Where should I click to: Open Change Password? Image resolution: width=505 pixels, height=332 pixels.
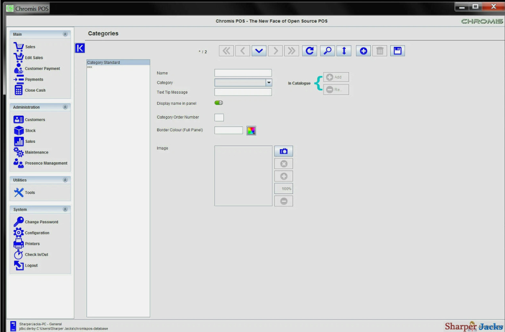[36, 222]
